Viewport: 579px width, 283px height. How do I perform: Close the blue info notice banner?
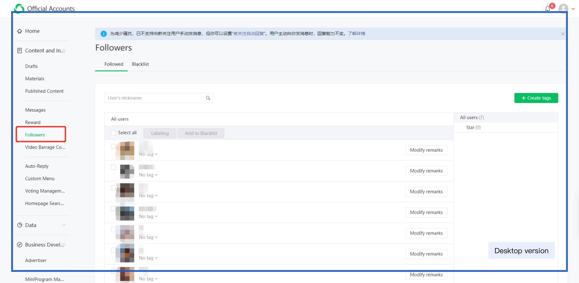coord(562,34)
